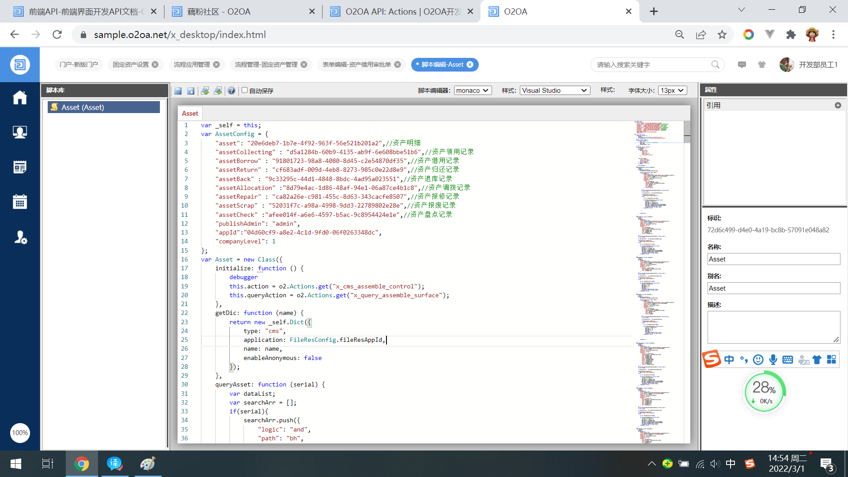
Task: Click the 别名 input field
Action: tap(773, 288)
